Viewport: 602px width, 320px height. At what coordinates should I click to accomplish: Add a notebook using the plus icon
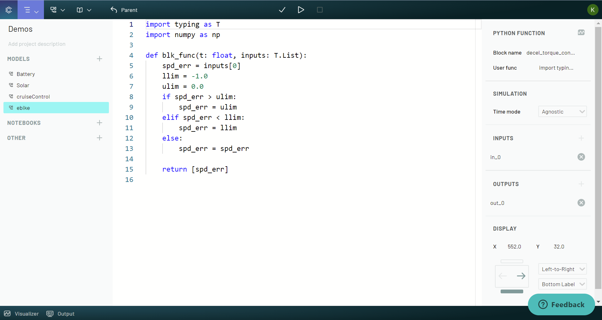click(x=99, y=123)
